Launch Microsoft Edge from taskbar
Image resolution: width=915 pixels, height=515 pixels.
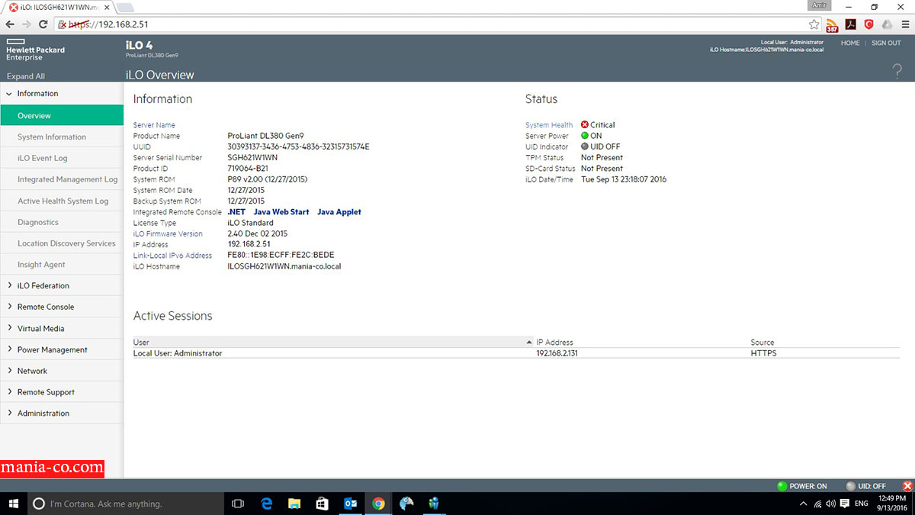pos(267,504)
